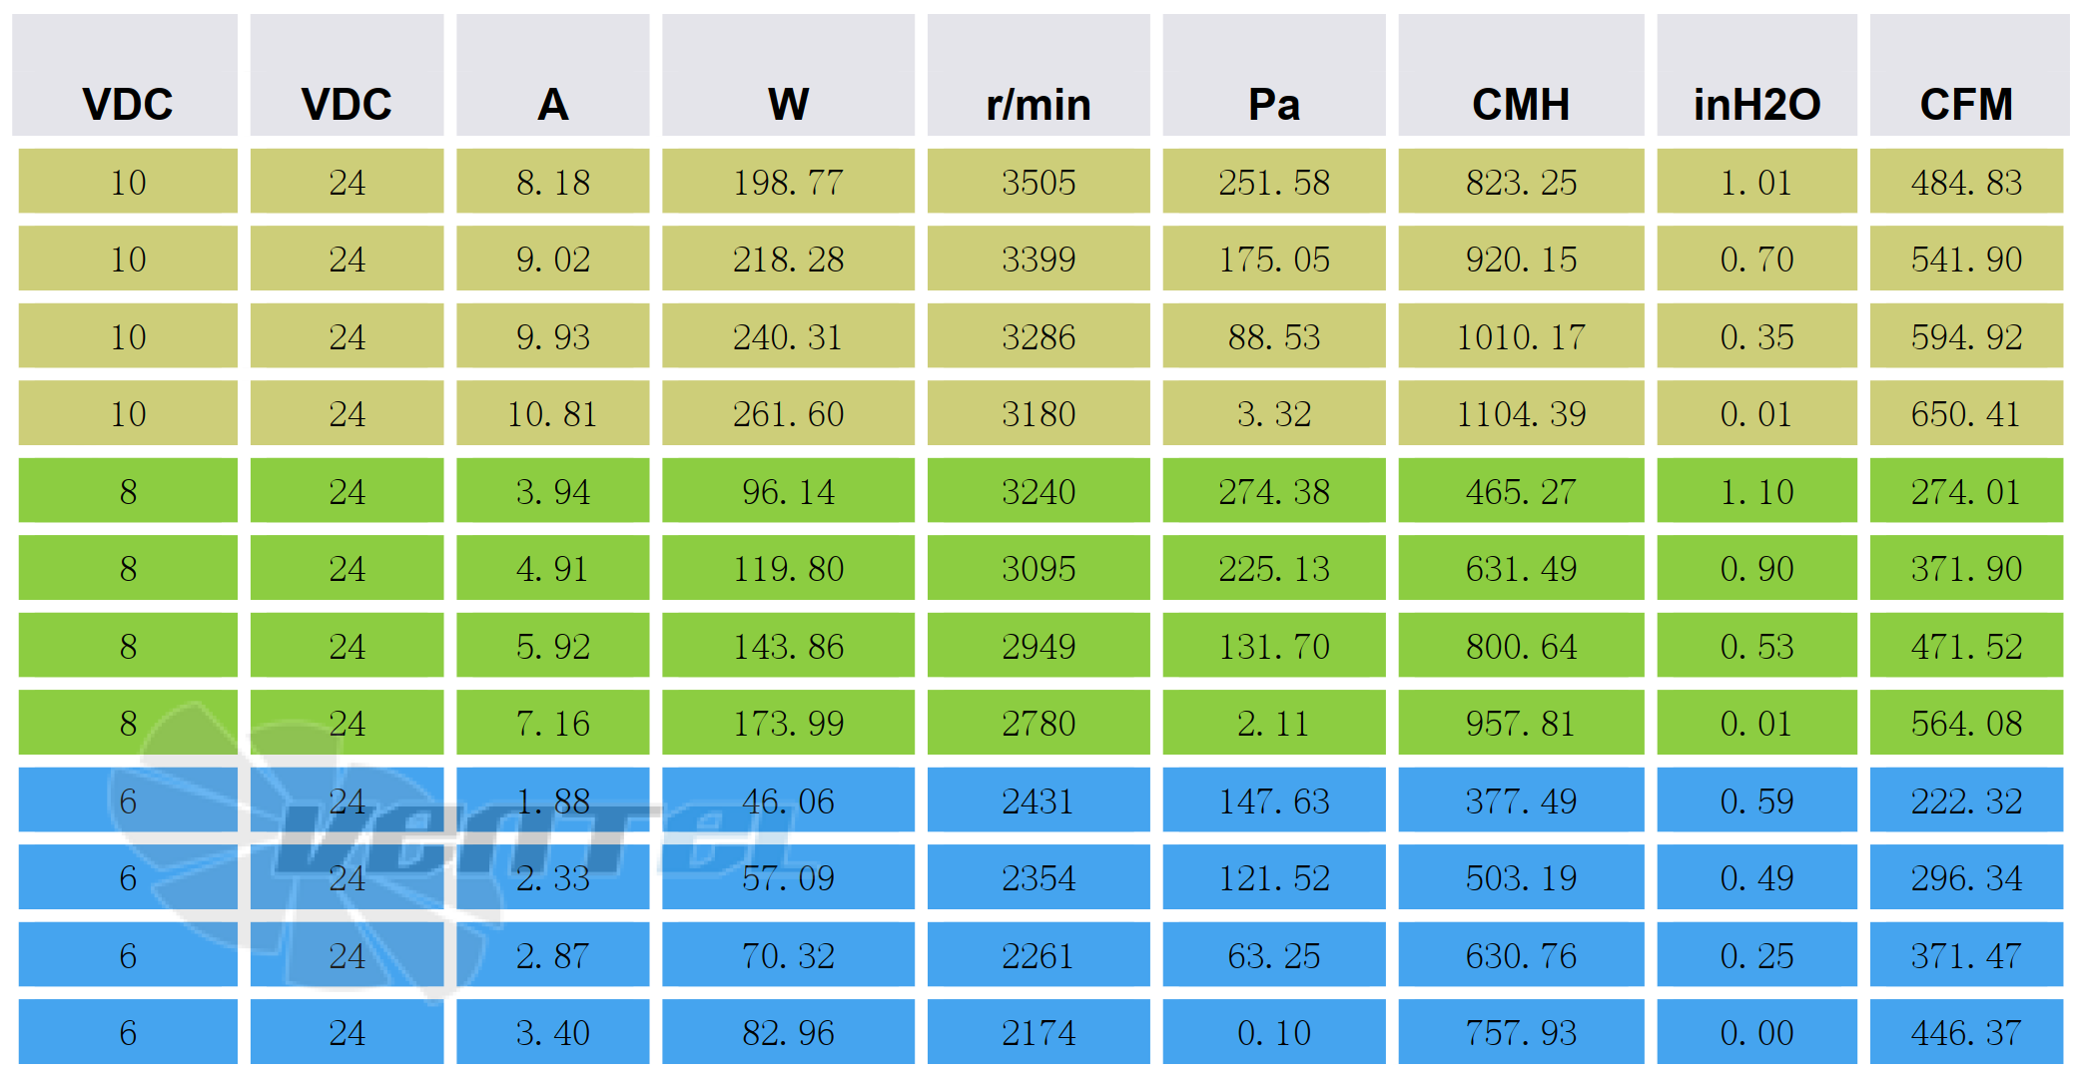This screenshot has width=2080, height=1071.
Task: Select the 1010.17 CMH cell
Action: (x=1520, y=336)
